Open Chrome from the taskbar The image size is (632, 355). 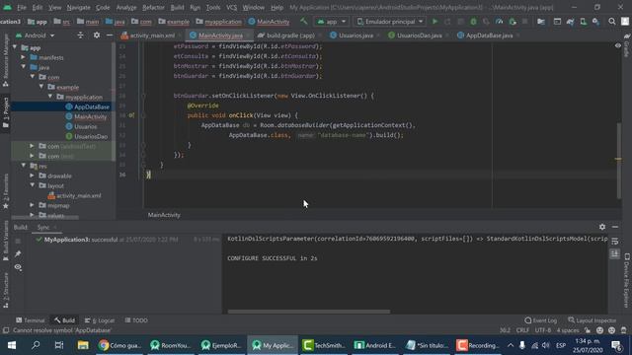pos(119,345)
